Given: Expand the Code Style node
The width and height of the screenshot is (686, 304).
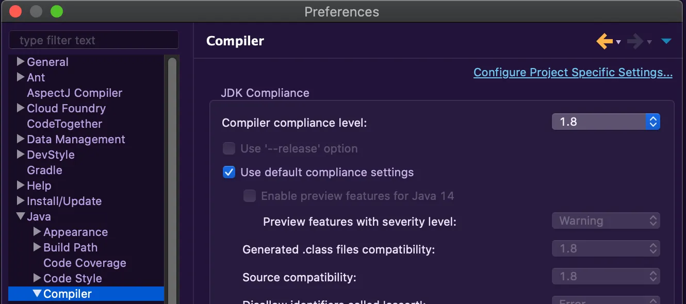Looking at the screenshot, I should [x=37, y=278].
